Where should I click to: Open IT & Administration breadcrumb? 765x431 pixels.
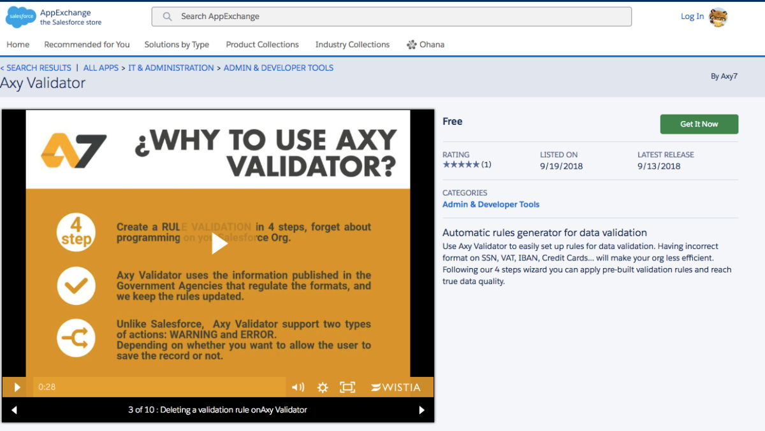pos(171,67)
